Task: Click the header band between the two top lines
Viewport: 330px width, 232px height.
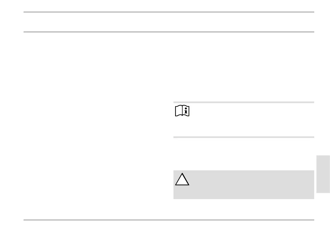Action: pyautogui.click(x=169, y=22)
